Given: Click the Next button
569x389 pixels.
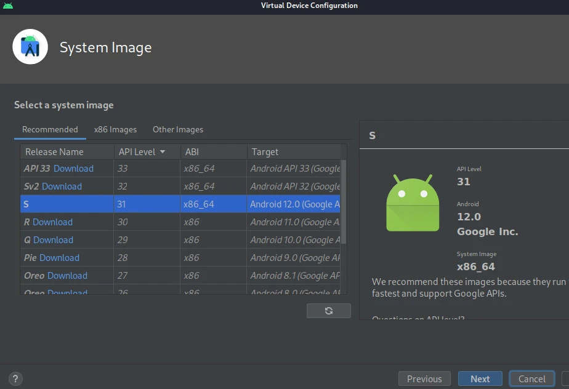Looking at the screenshot, I should tap(480, 379).
